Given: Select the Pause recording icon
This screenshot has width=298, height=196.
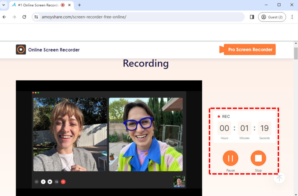Looking at the screenshot, I should coord(230,158).
